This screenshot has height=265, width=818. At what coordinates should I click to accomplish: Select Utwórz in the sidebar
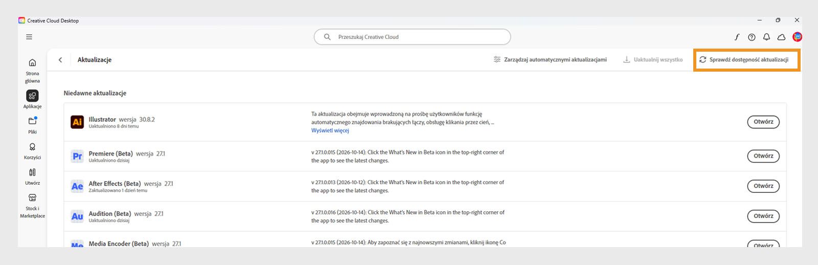tap(32, 176)
